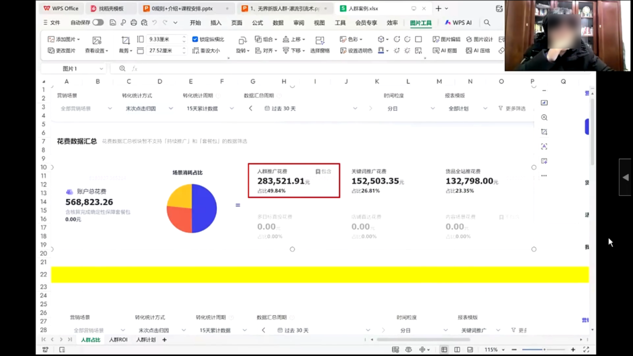Click the print icon in quick toolbar
633x356 pixels.
tap(134, 23)
